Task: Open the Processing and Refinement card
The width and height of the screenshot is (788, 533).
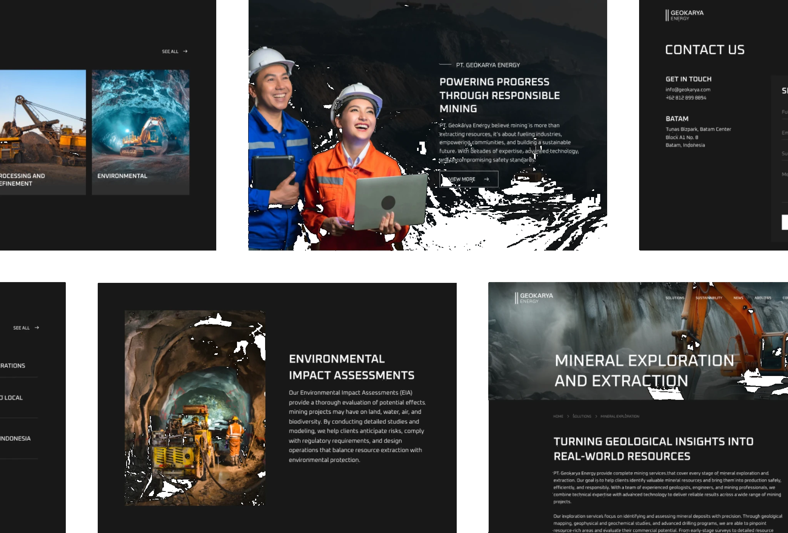Action: [43, 132]
